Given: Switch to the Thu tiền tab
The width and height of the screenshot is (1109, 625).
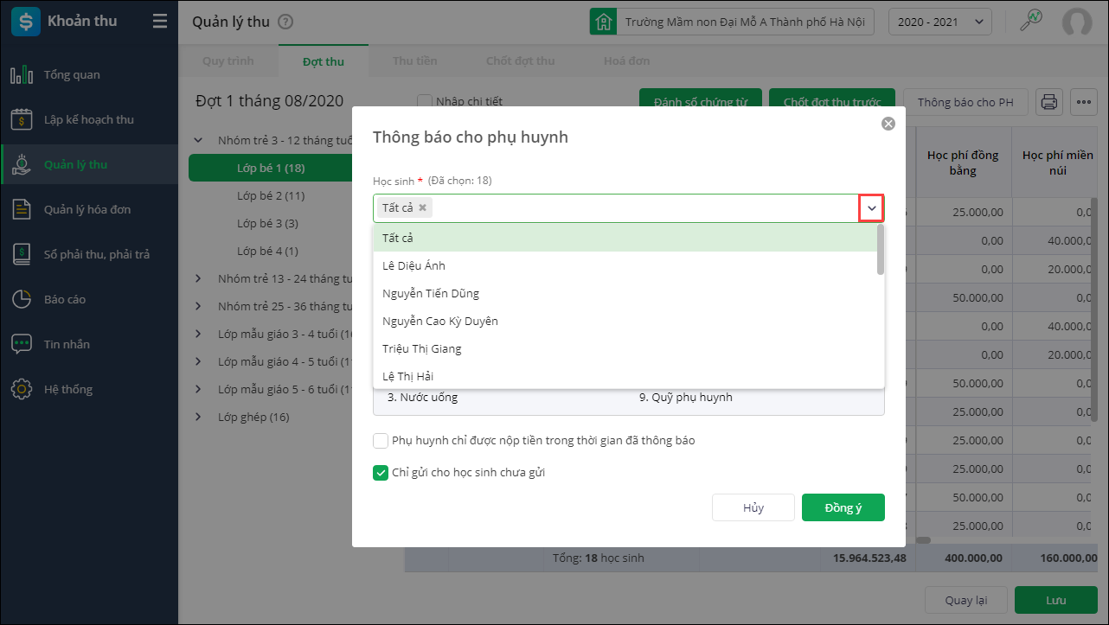Looking at the screenshot, I should tap(414, 61).
